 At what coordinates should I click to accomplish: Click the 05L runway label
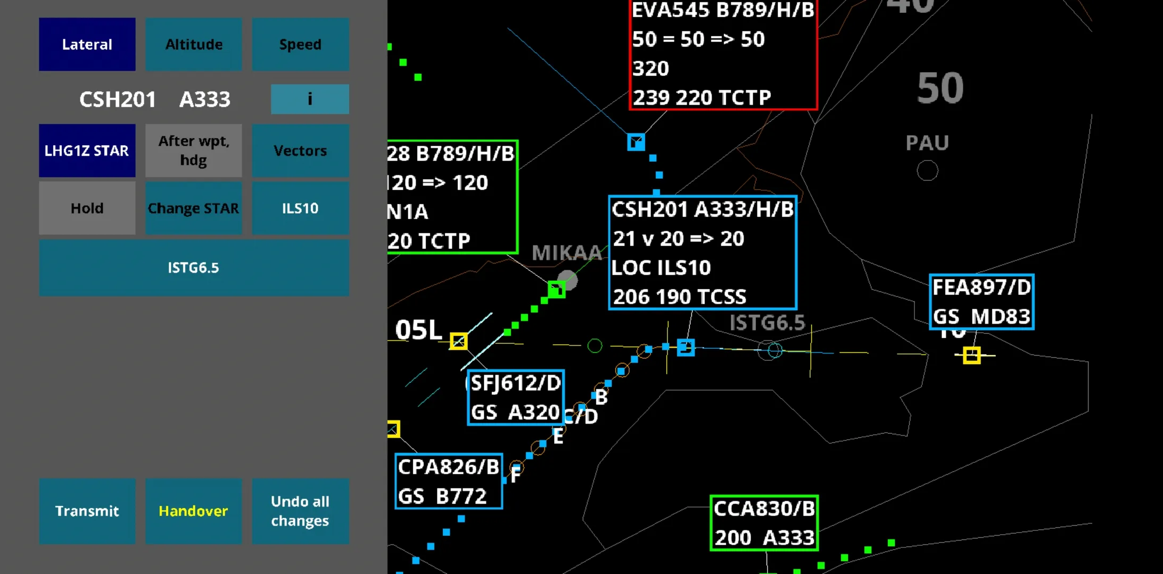point(419,330)
